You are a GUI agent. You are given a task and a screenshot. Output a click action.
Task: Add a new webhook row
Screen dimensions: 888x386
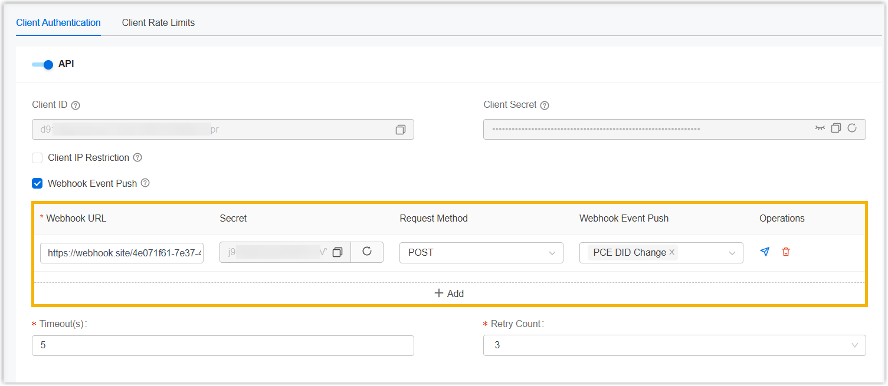[449, 293]
